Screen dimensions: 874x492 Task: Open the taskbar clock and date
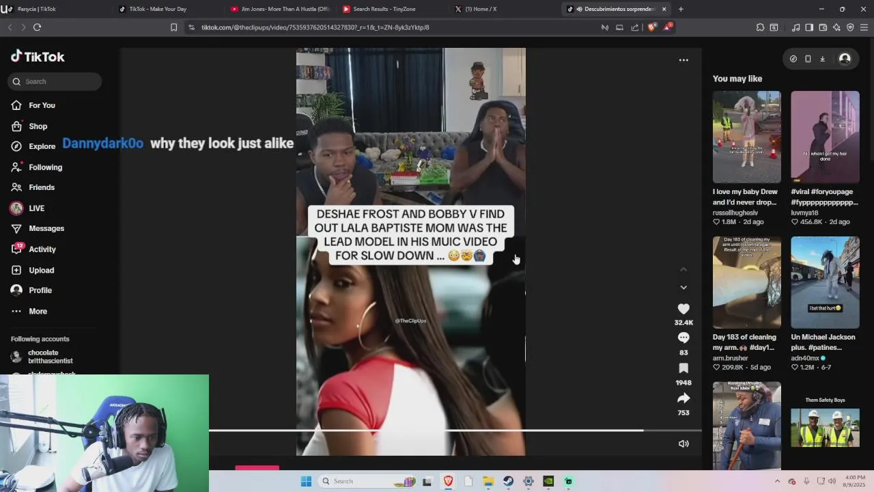[x=855, y=481]
